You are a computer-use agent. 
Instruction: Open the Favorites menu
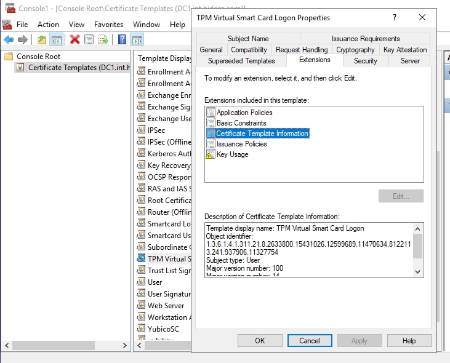[108, 25]
